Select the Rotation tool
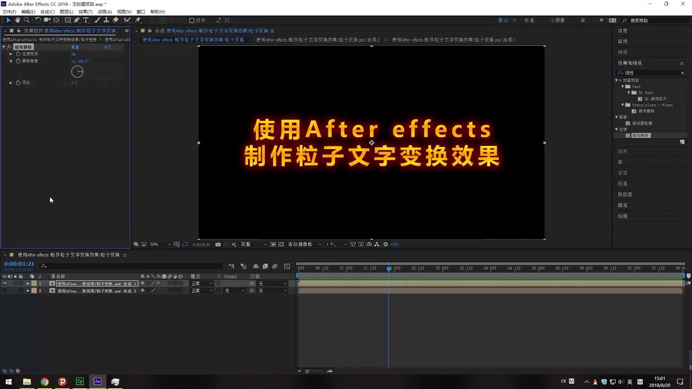Screen dimensions: 692x389 (x=38, y=20)
